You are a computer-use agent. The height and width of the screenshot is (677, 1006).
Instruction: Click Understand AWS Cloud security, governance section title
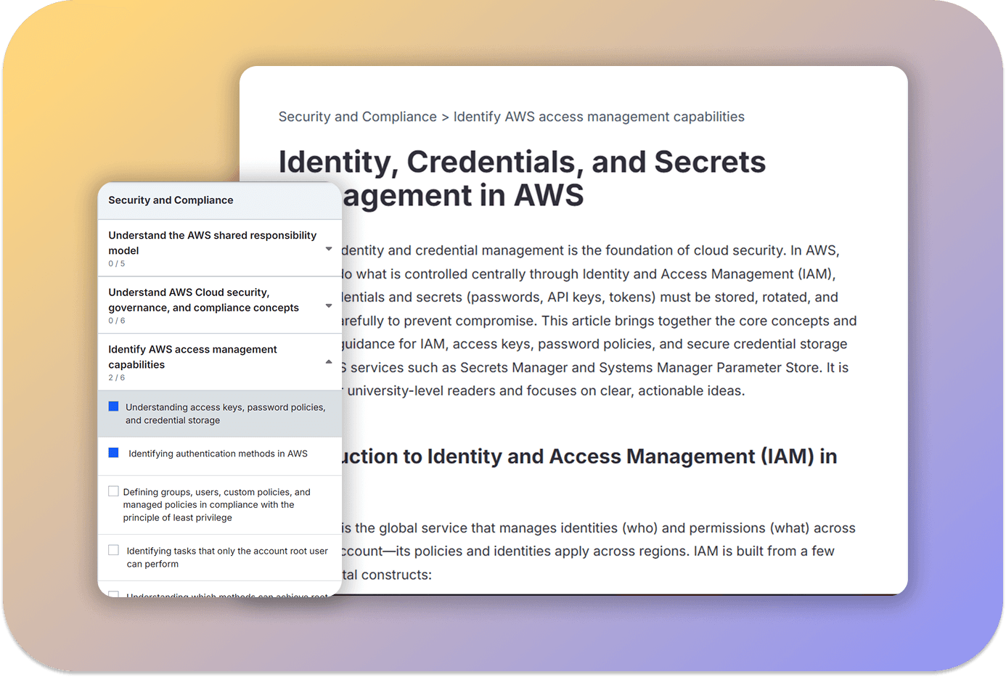coord(203,300)
